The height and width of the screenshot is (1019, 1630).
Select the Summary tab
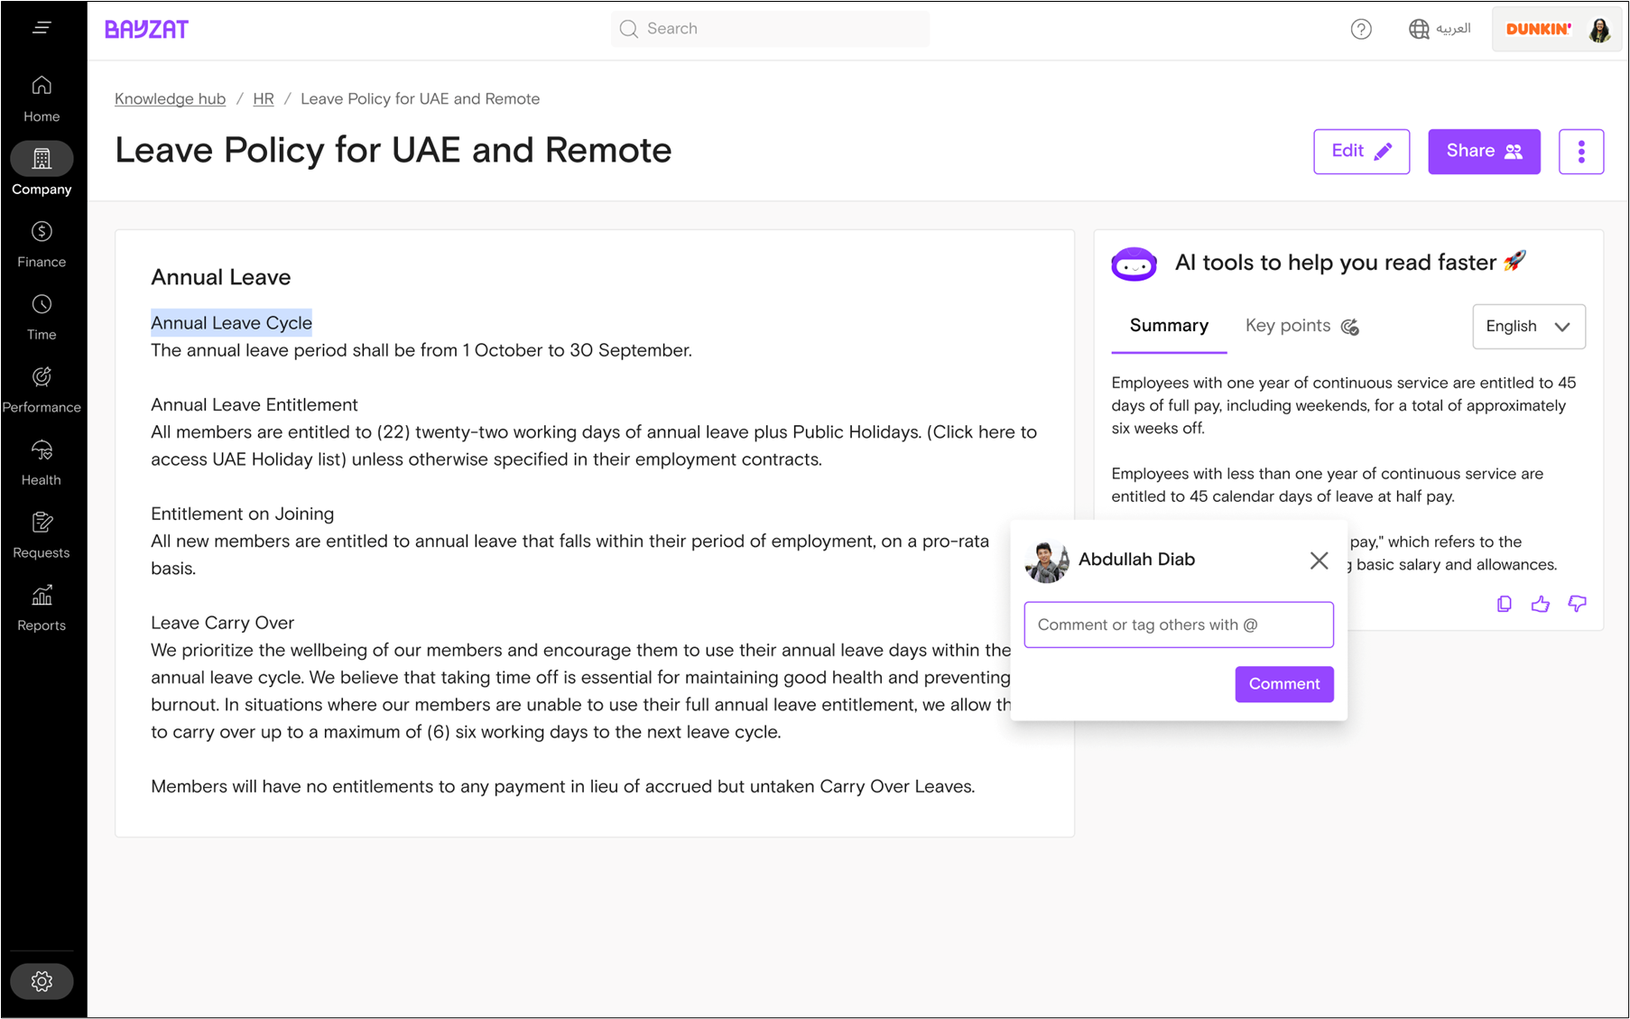[1169, 326]
